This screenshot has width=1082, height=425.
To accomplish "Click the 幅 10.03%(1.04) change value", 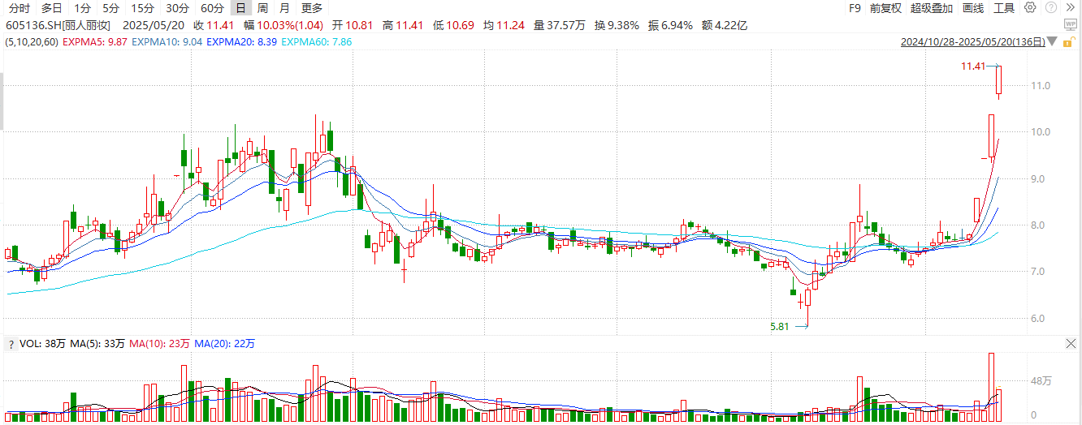I will tap(283, 25).
